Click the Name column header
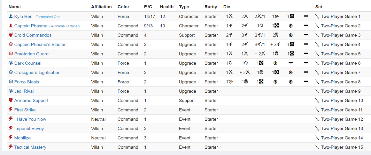This screenshot has height=155, width=371. [15, 7]
